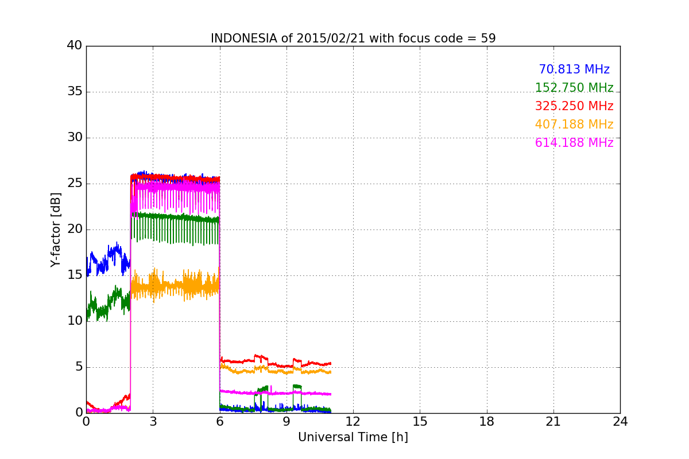Click the x-axis tick label 12
The image size is (689, 459).
point(353,422)
